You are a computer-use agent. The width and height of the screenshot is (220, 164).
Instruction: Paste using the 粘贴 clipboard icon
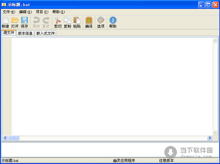[x=77, y=22]
